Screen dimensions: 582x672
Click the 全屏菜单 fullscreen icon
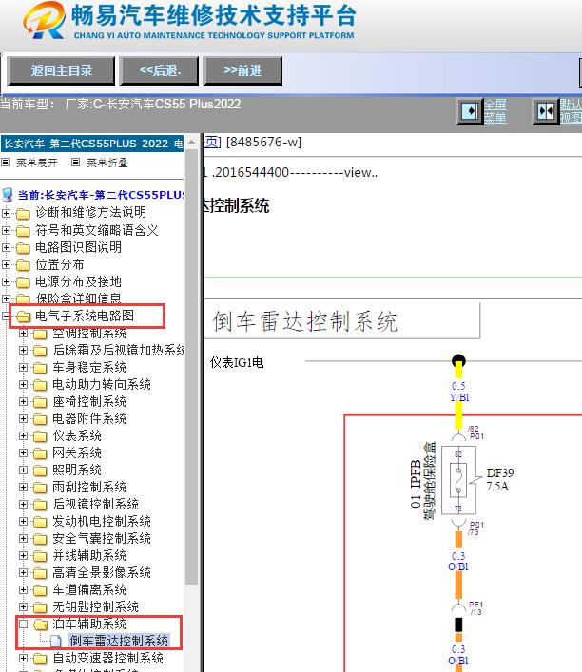point(470,111)
